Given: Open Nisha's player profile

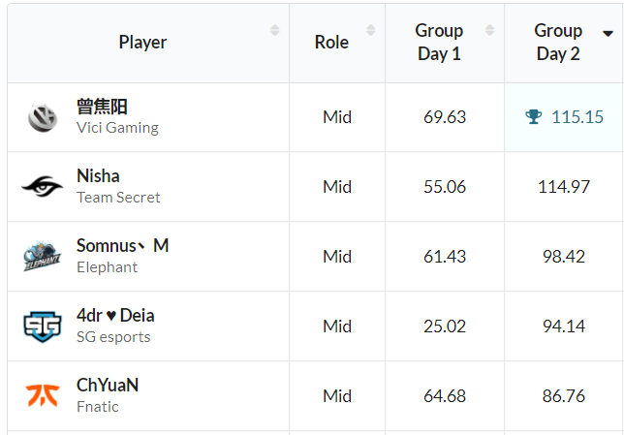Looking at the screenshot, I should point(98,176).
